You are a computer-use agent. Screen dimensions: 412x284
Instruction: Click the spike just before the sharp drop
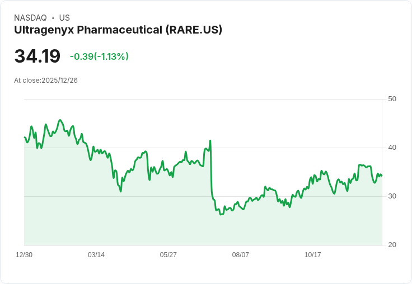(x=210, y=141)
